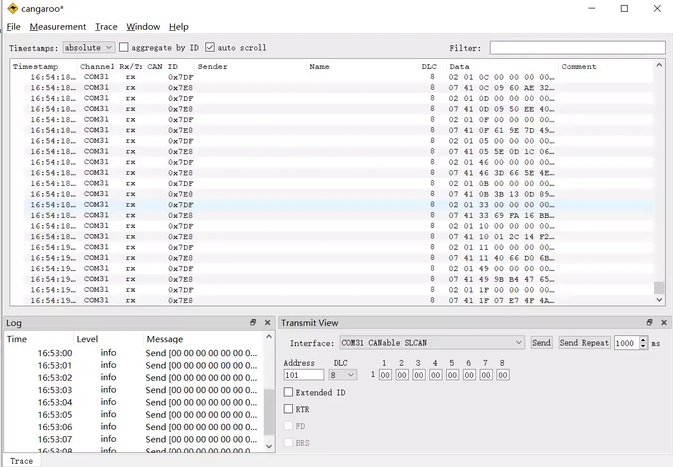Select trace row with data 02 01 33
Viewport: 673px width, 467px height.
(x=339, y=205)
